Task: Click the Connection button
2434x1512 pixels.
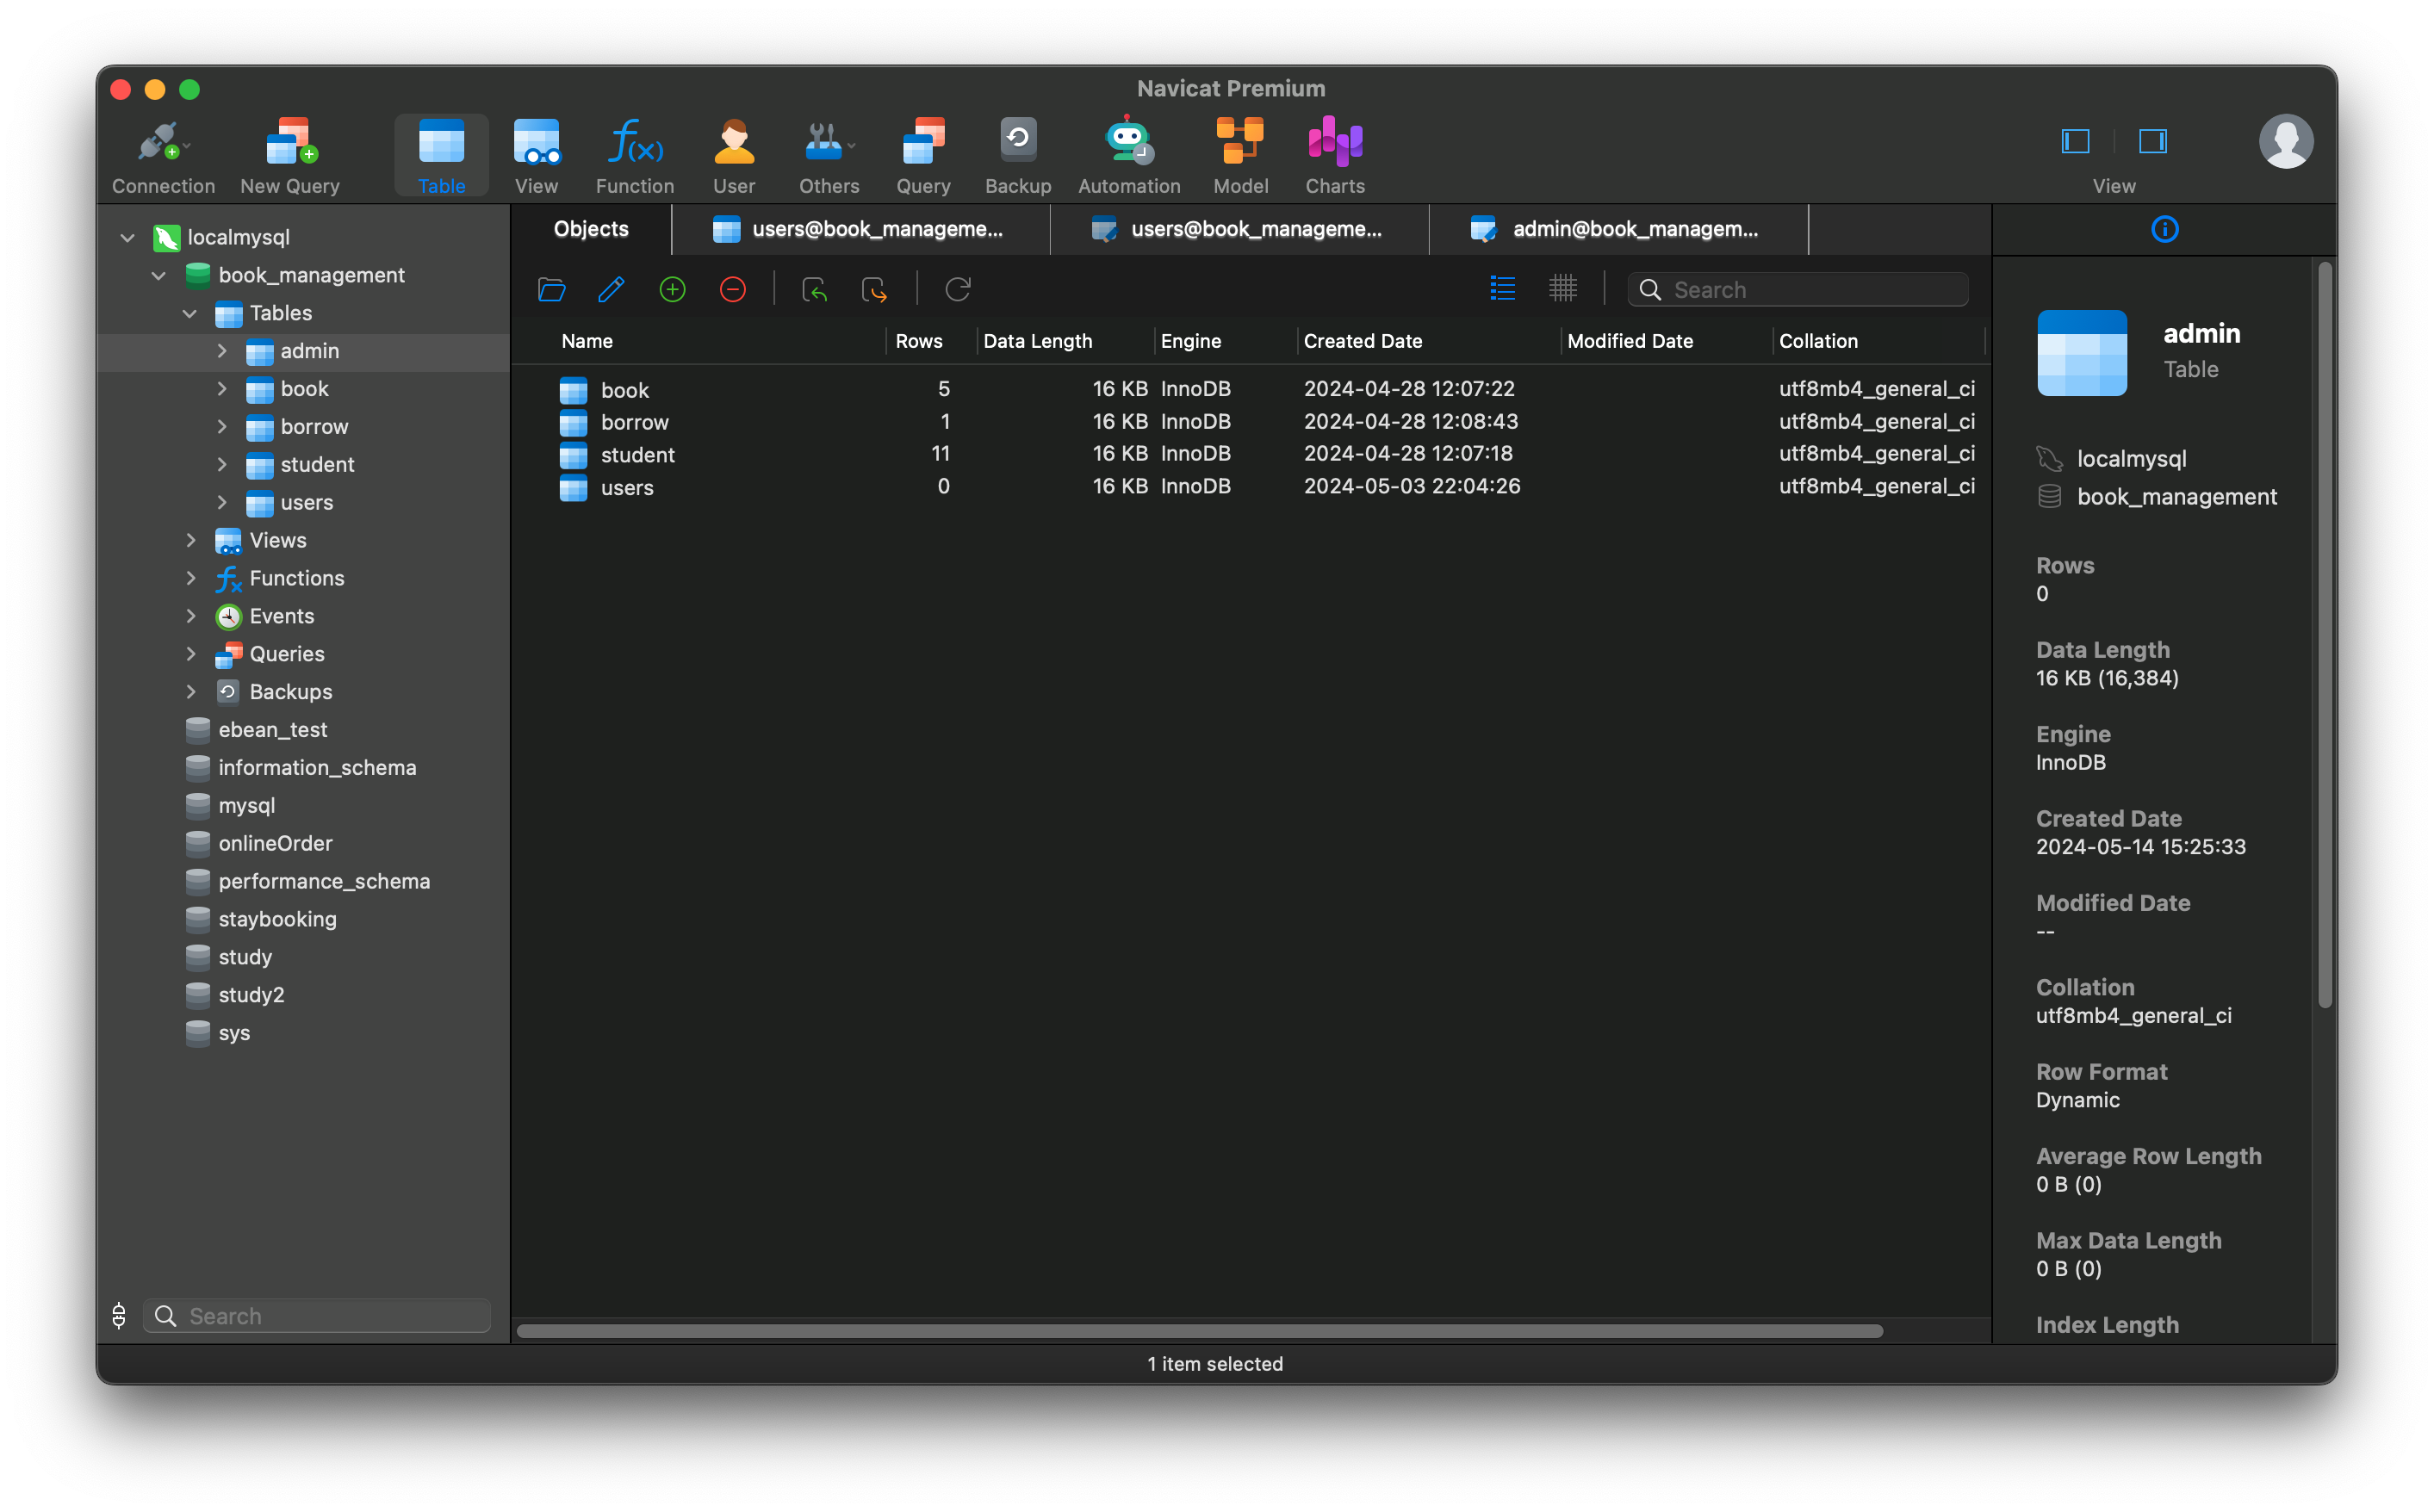Action: click(x=163, y=153)
